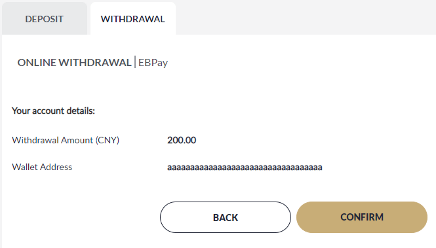Screen dimensions: 436x248
Task: Go back using the BACK button
Action: [x=226, y=217]
